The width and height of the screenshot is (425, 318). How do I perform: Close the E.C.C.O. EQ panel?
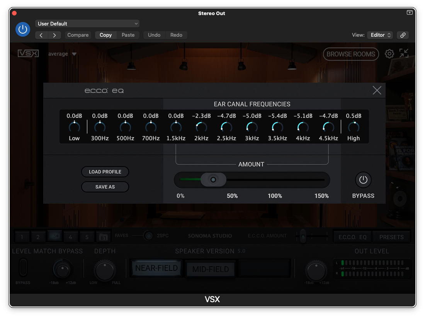pos(377,90)
